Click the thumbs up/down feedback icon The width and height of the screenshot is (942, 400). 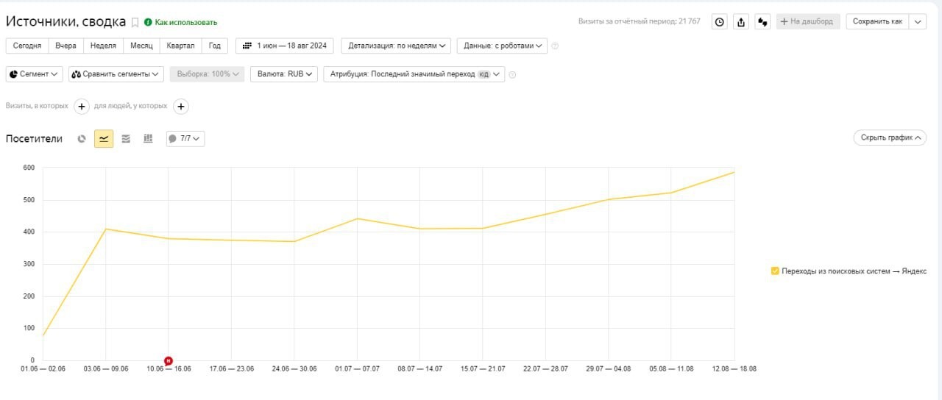click(x=762, y=22)
